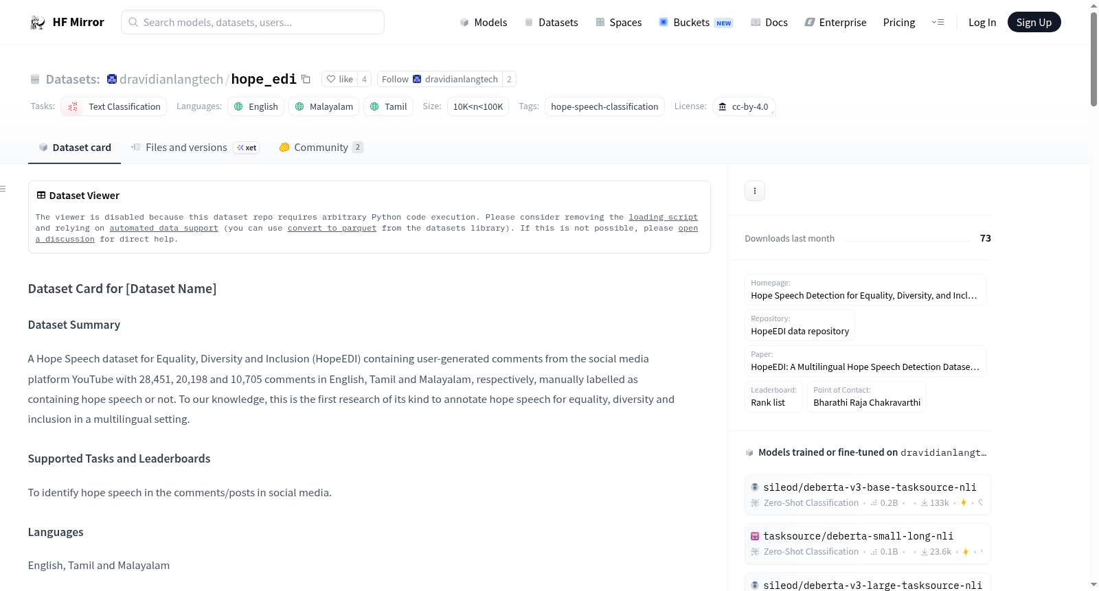Click the heart like icon
Screen dimensions: 1099x591
(331, 80)
